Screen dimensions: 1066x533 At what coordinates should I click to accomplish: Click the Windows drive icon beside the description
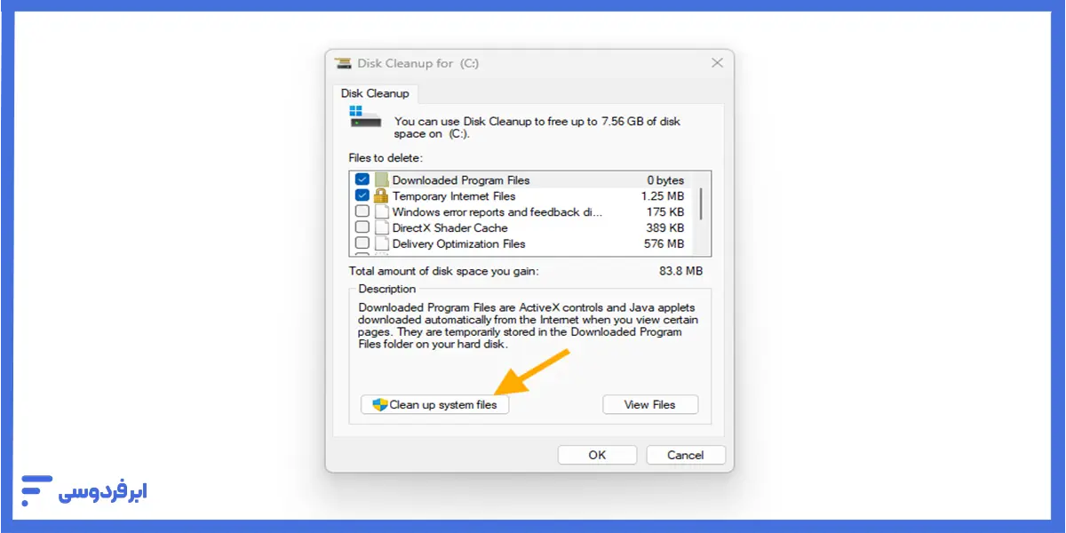(x=365, y=116)
